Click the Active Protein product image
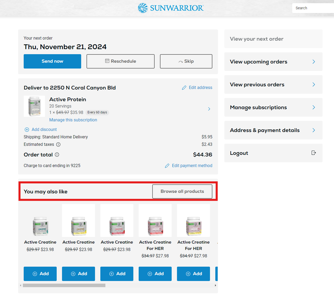The height and width of the screenshot is (298, 334). coord(34,106)
